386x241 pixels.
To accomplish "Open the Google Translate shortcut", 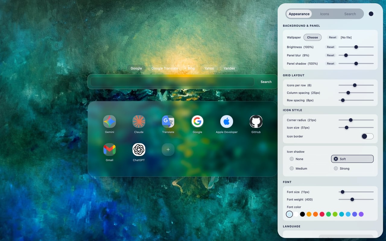I will pyautogui.click(x=168, y=122).
